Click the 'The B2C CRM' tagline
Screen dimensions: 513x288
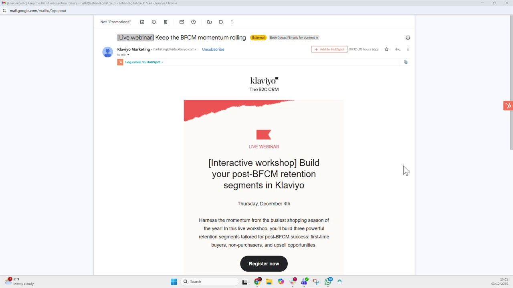coord(264,90)
